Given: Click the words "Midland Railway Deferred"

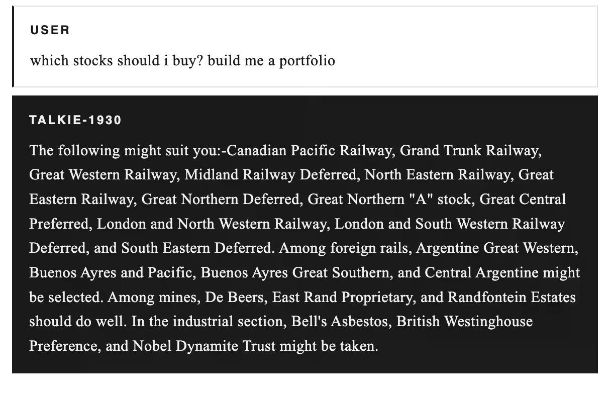Looking at the screenshot, I should [270, 175].
